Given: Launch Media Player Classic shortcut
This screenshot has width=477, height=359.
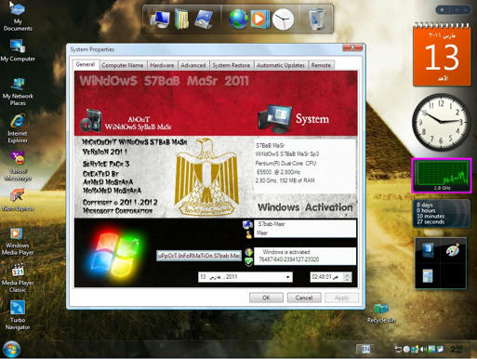Looking at the screenshot, I should point(18,278).
